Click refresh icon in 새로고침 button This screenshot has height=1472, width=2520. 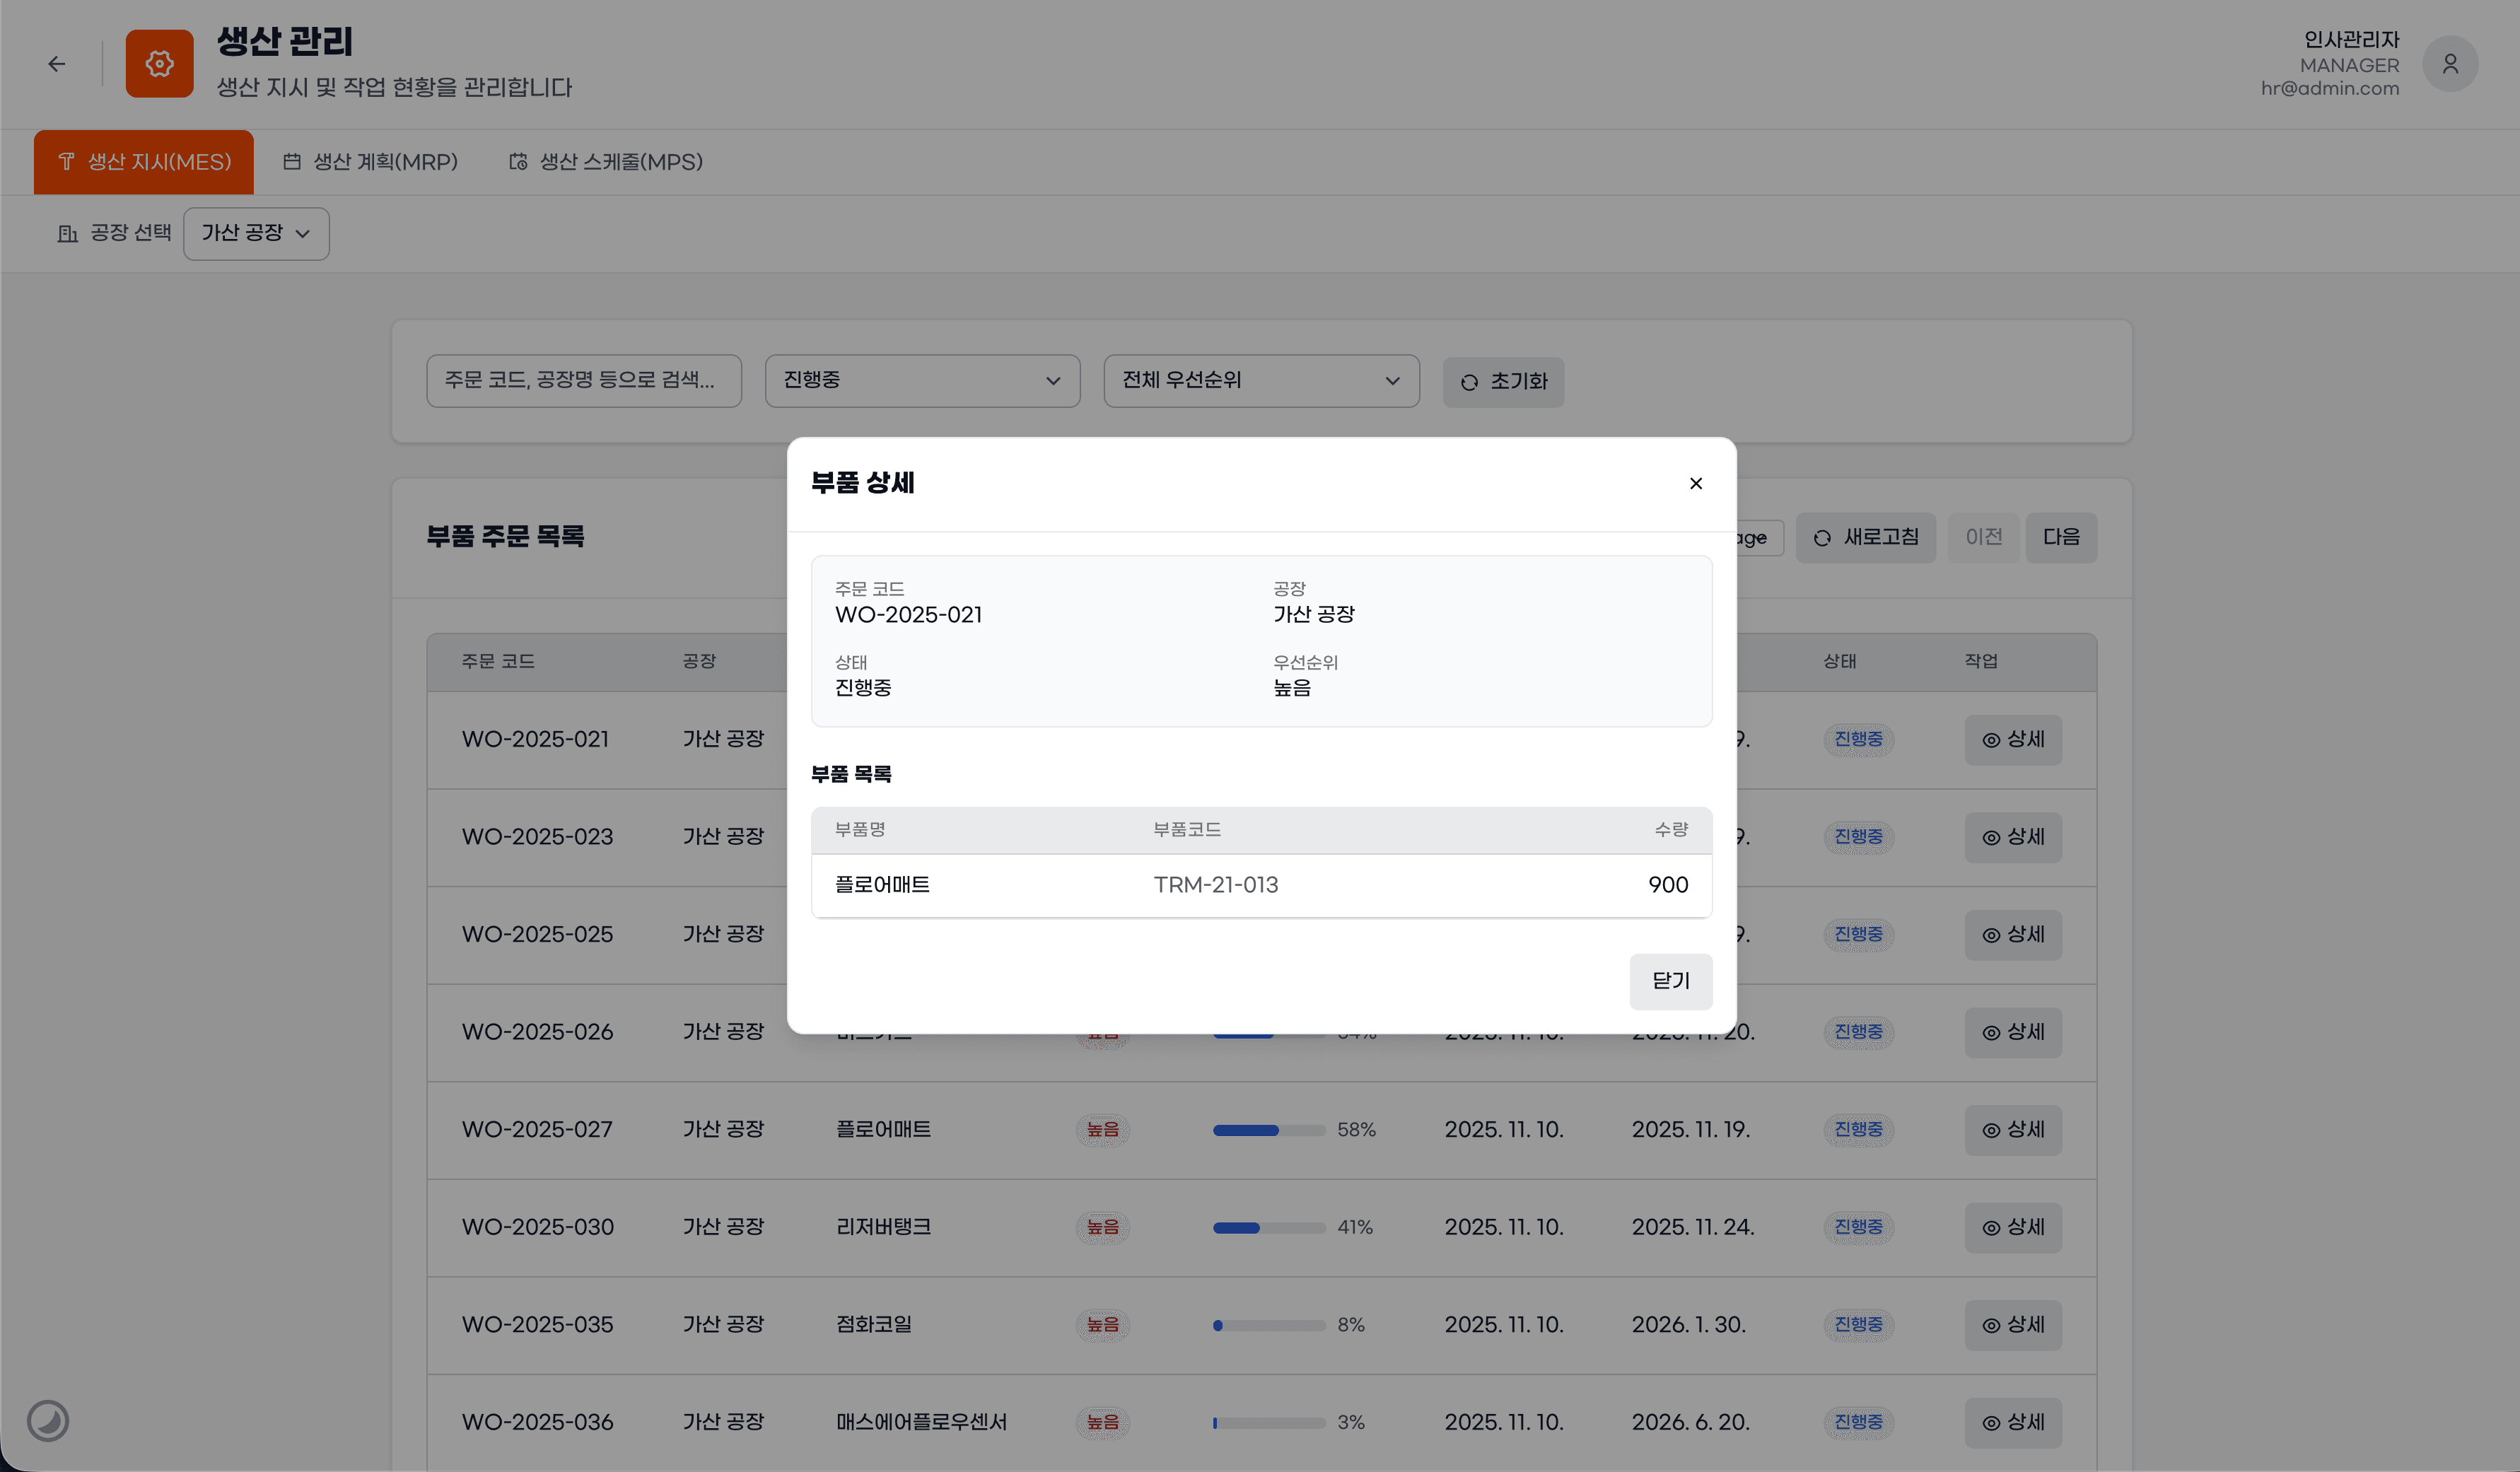coord(1822,539)
